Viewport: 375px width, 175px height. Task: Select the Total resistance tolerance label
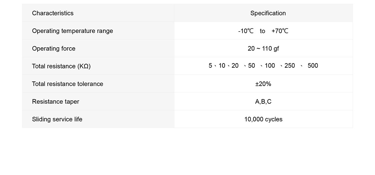click(x=67, y=84)
